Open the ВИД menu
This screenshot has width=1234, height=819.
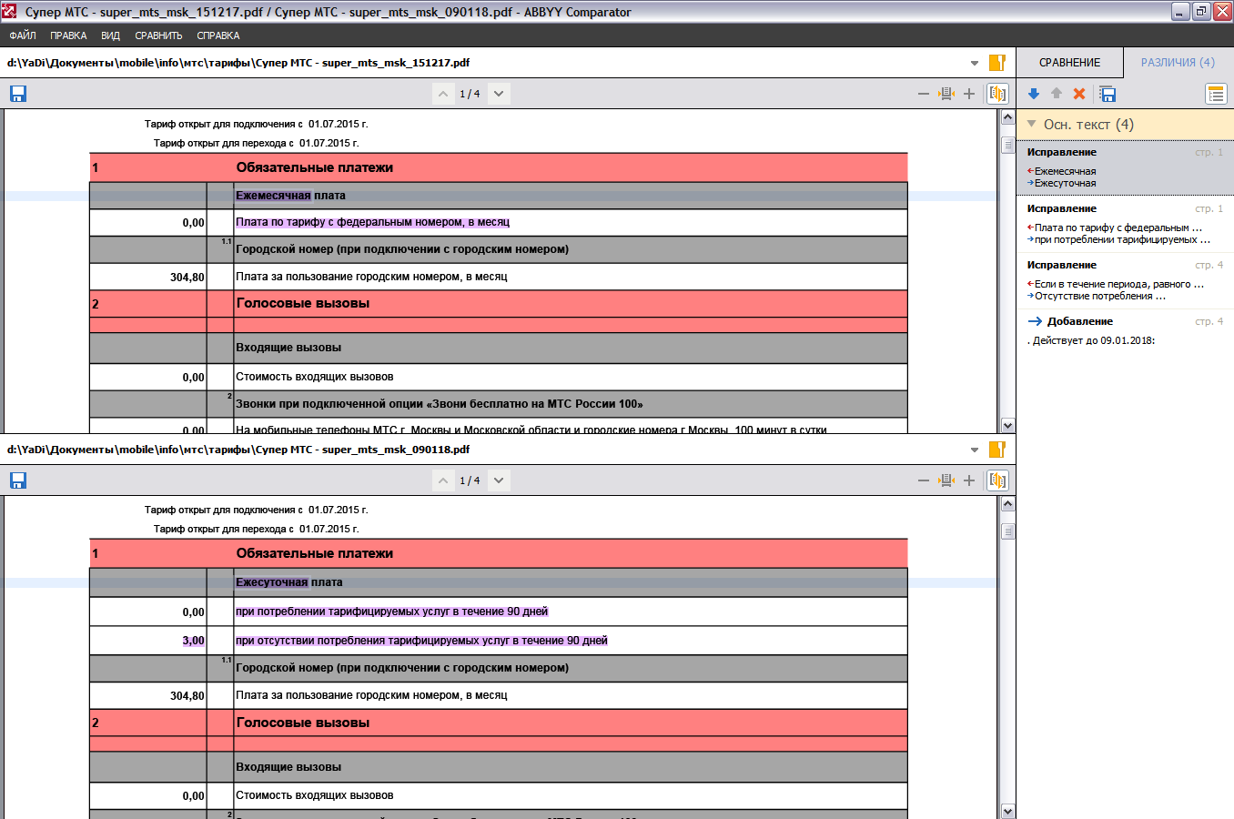pyautogui.click(x=111, y=35)
